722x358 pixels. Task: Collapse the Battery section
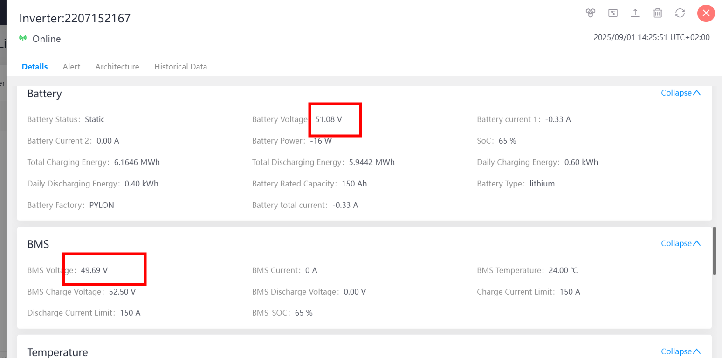(681, 93)
